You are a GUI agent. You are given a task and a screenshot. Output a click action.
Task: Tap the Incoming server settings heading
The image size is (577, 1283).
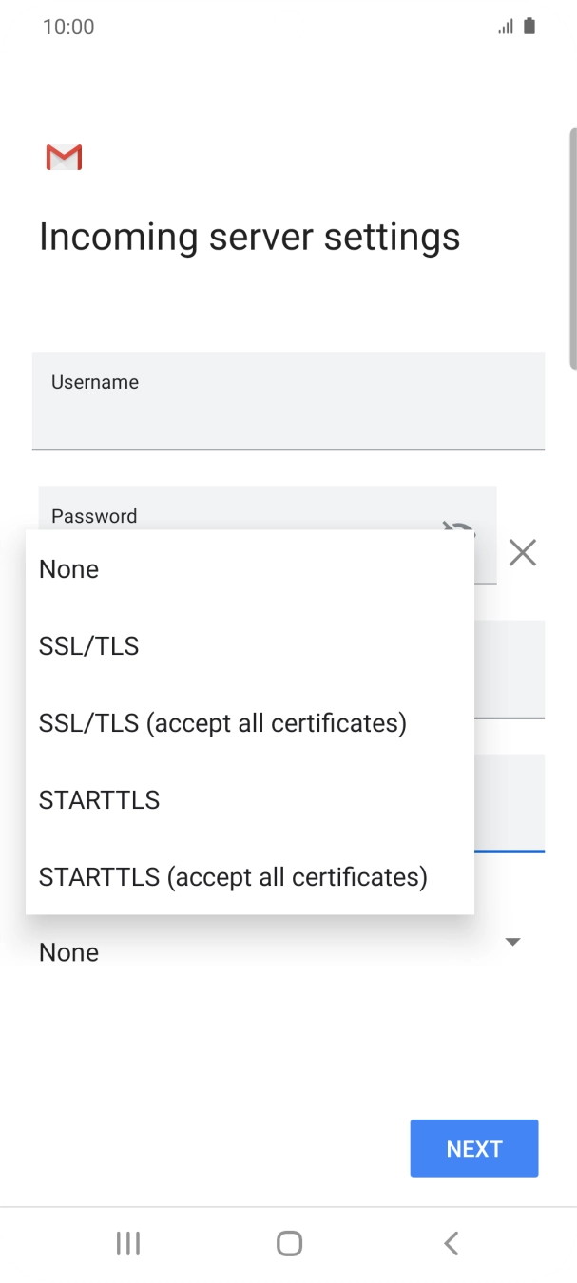click(x=249, y=237)
